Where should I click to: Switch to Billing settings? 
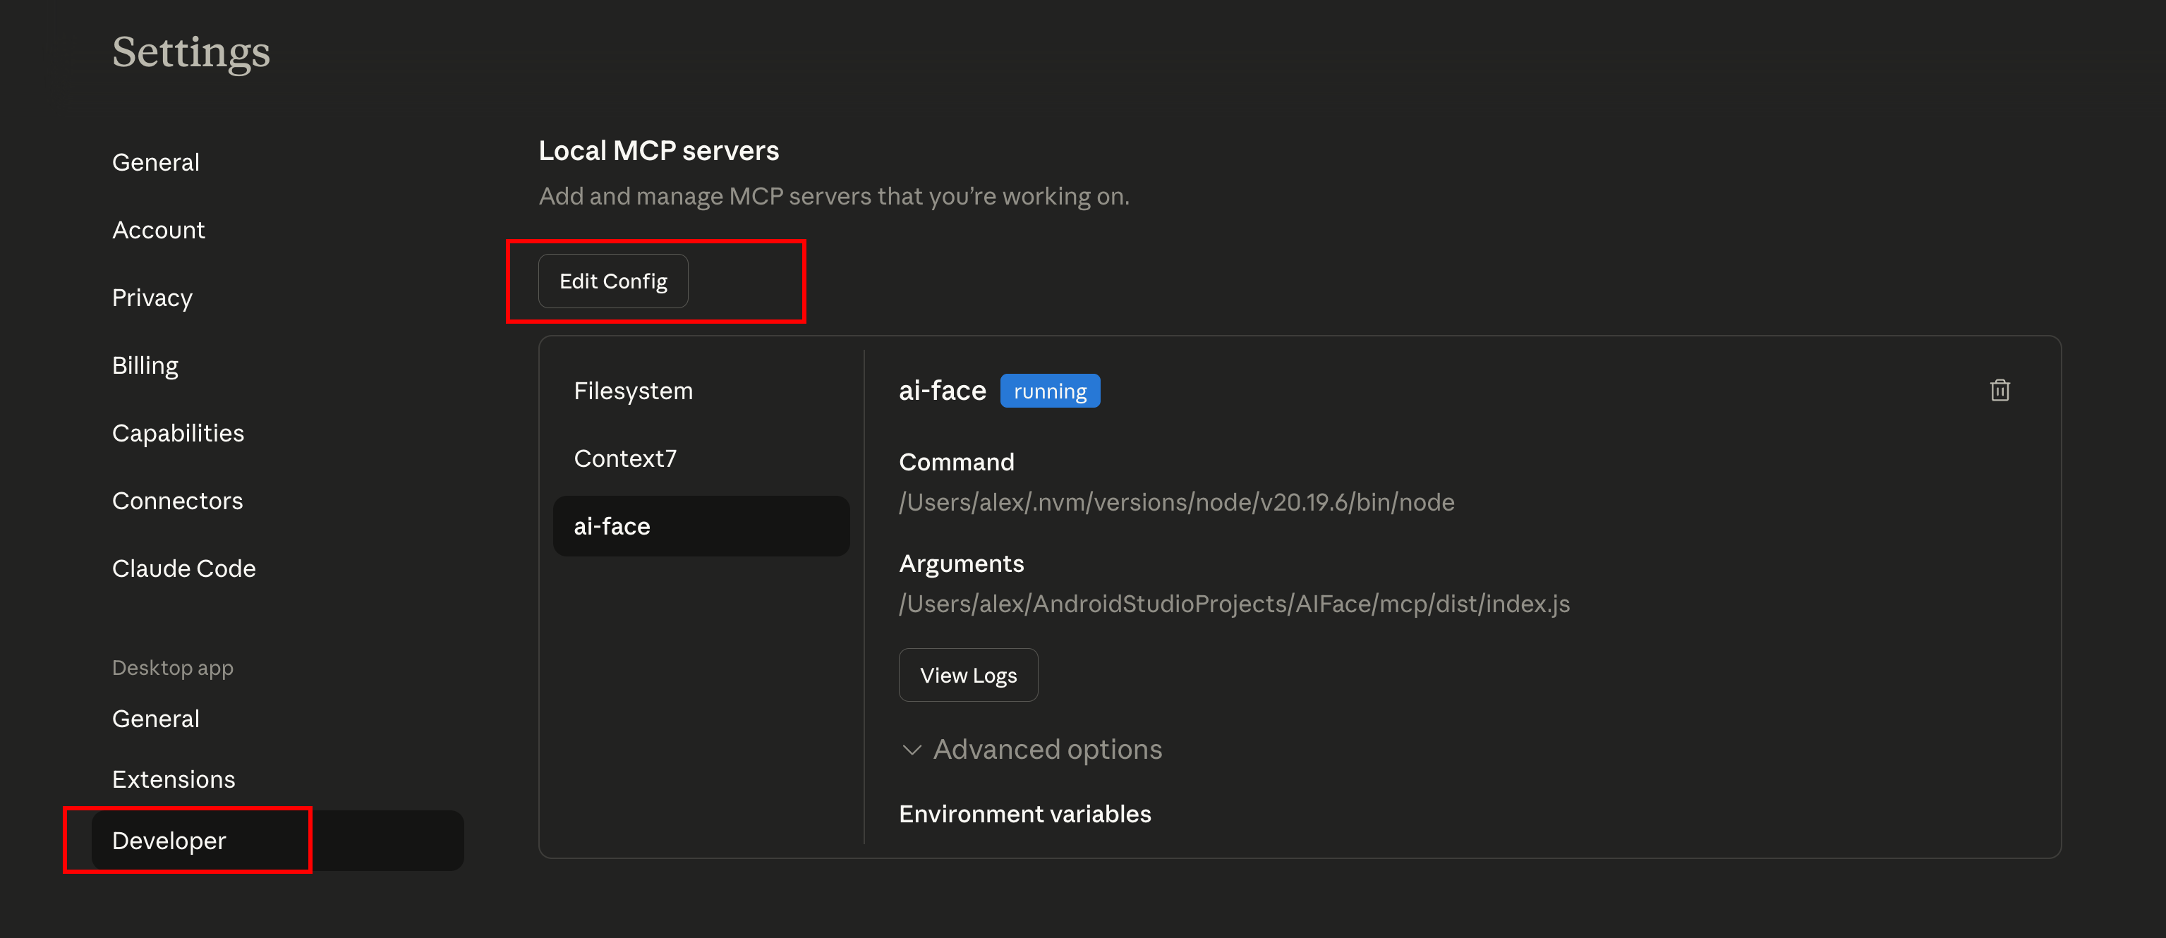[x=145, y=365]
